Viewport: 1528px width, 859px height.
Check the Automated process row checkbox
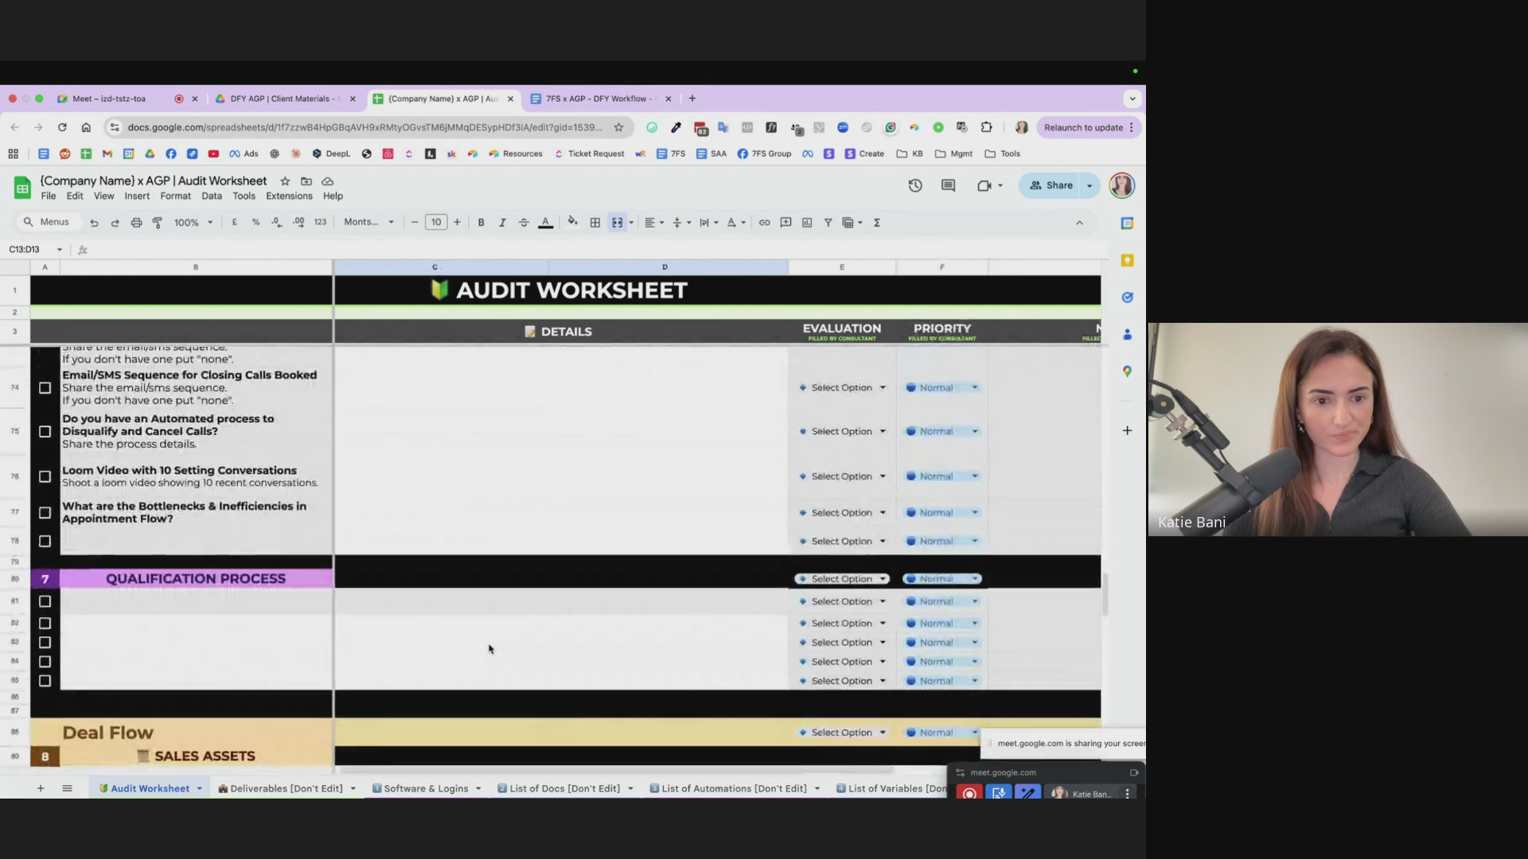pos(45,431)
